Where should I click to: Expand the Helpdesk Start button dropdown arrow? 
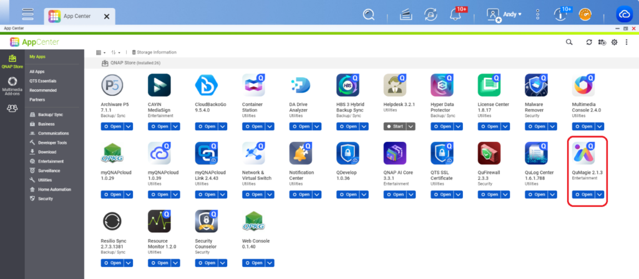point(410,126)
